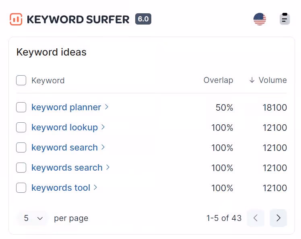This screenshot has height=239, width=301.
Task: Expand the keyword lookup chevron
Action: click(x=103, y=127)
